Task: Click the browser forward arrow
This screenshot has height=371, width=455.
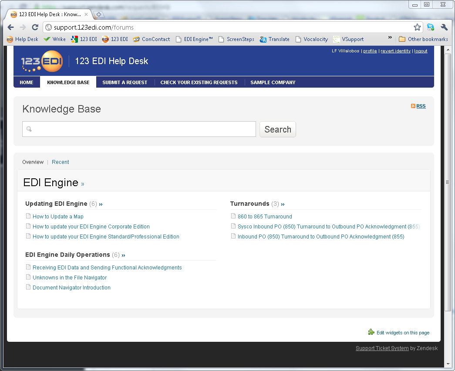Action: [23, 27]
